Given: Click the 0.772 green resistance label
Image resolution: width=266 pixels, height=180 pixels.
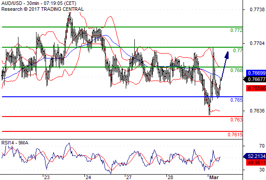Looking at the screenshot, I should click(236, 30).
